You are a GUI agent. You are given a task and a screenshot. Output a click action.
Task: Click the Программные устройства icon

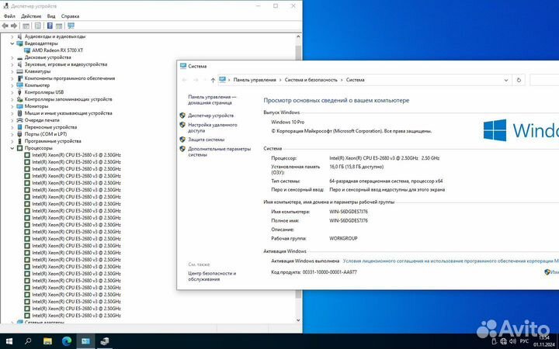tap(19, 141)
